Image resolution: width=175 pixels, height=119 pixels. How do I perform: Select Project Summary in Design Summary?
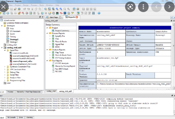[62, 31]
